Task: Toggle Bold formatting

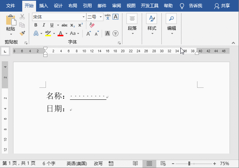Action: coord(36,25)
